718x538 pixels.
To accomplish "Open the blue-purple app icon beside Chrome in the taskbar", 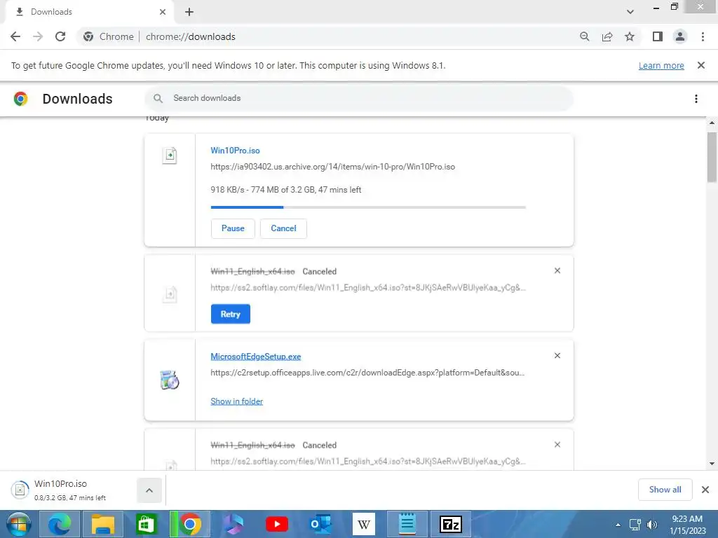I will click(x=233, y=524).
